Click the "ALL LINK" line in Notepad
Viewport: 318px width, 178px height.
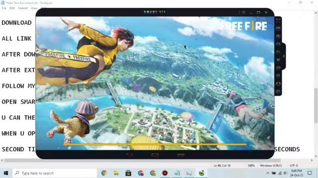[x=16, y=39]
